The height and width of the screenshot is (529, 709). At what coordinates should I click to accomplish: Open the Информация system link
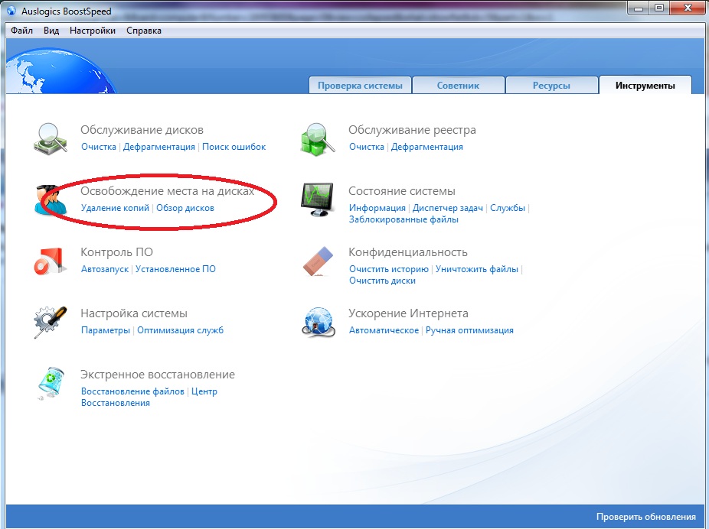pos(377,208)
